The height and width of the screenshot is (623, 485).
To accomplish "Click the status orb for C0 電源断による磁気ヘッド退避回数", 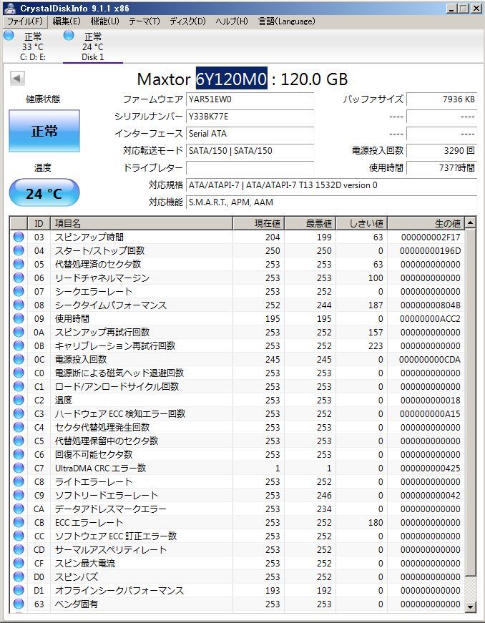I will coord(19,373).
